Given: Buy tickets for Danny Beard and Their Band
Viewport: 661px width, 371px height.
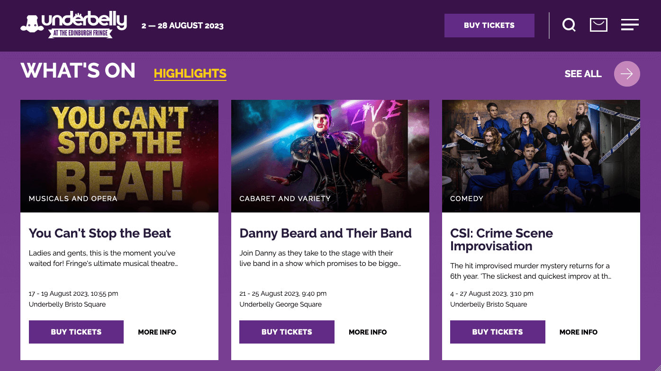Looking at the screenshot, I should point(287,332).
